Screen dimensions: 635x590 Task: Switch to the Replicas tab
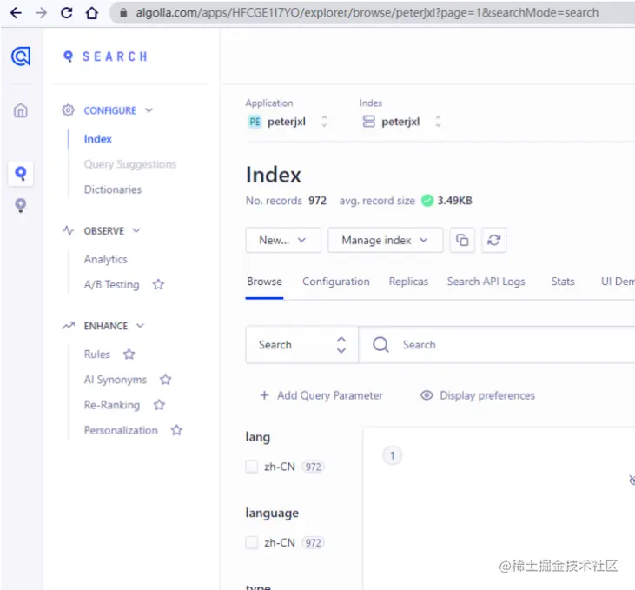[x=408, y=282]
